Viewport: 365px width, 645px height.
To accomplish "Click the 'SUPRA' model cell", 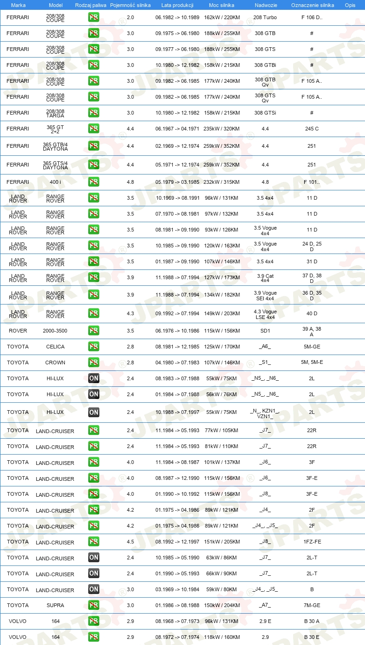I will pos(55,605).
